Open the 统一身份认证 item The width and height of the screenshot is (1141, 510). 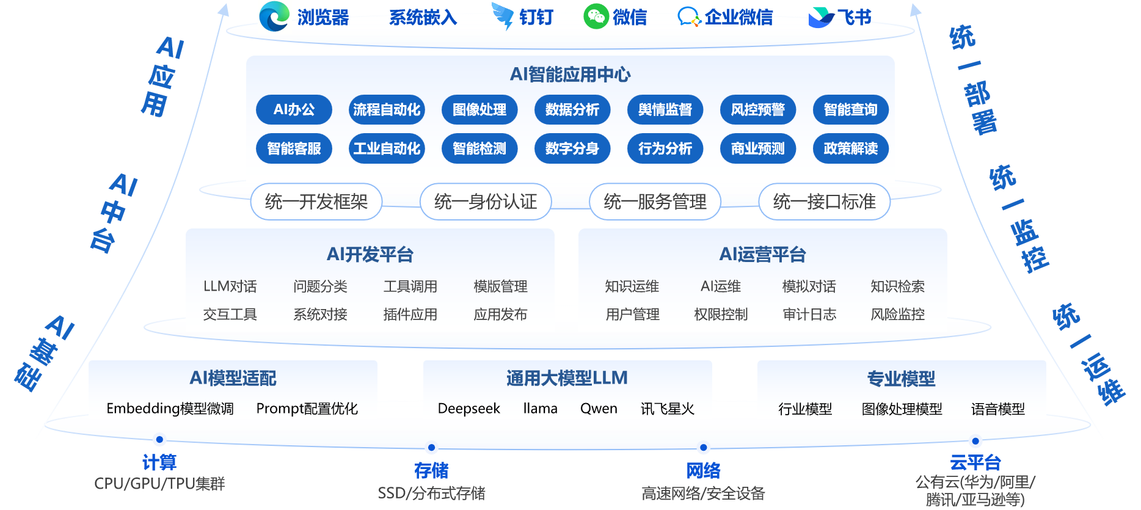(486, 202)
